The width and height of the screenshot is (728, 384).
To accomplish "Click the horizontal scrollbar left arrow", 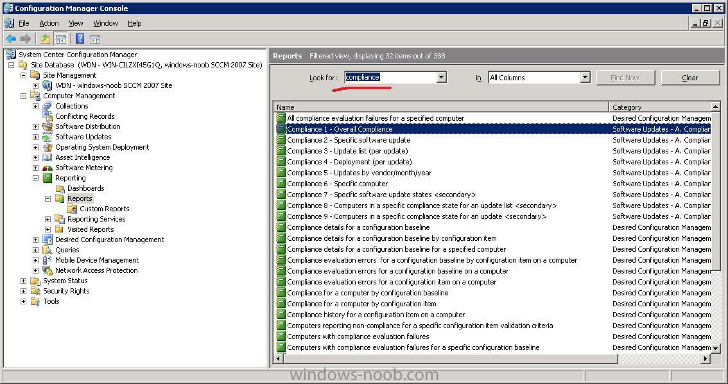I will point(279,358).
